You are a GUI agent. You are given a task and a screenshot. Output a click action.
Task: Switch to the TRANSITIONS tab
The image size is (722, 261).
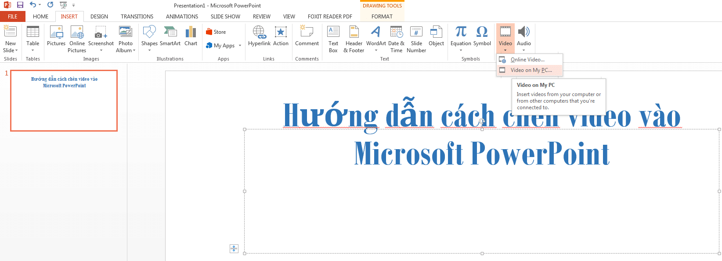(137, 17)
